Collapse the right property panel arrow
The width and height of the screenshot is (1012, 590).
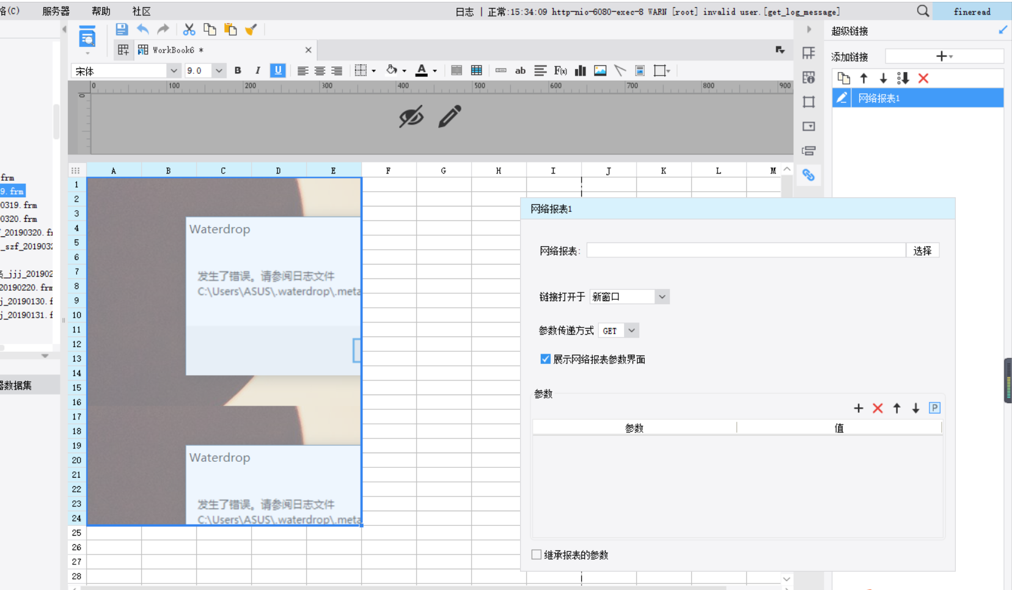(809, 29)
